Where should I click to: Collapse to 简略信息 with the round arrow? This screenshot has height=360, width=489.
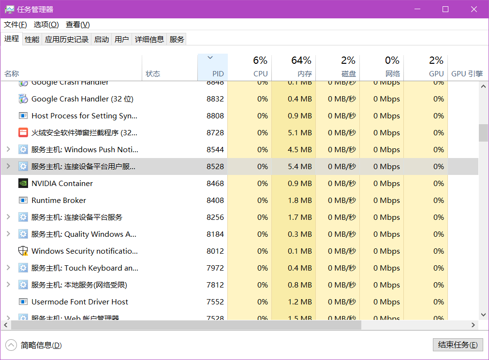tap(11, 345)
